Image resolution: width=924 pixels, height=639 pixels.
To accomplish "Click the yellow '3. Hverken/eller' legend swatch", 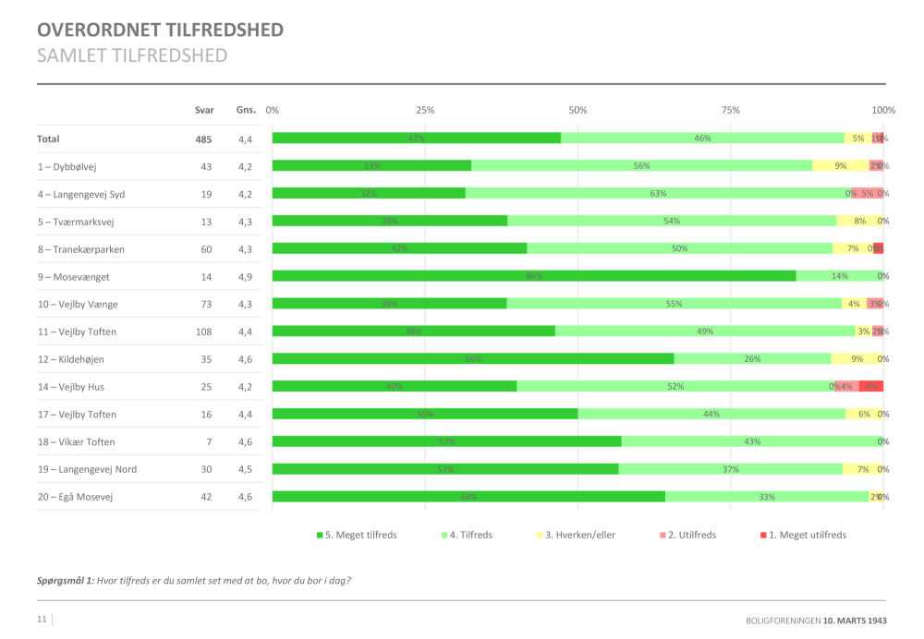I will 540,535.
